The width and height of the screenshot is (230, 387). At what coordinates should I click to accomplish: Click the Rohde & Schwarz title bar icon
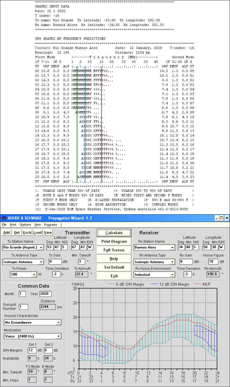coord(4,218)
